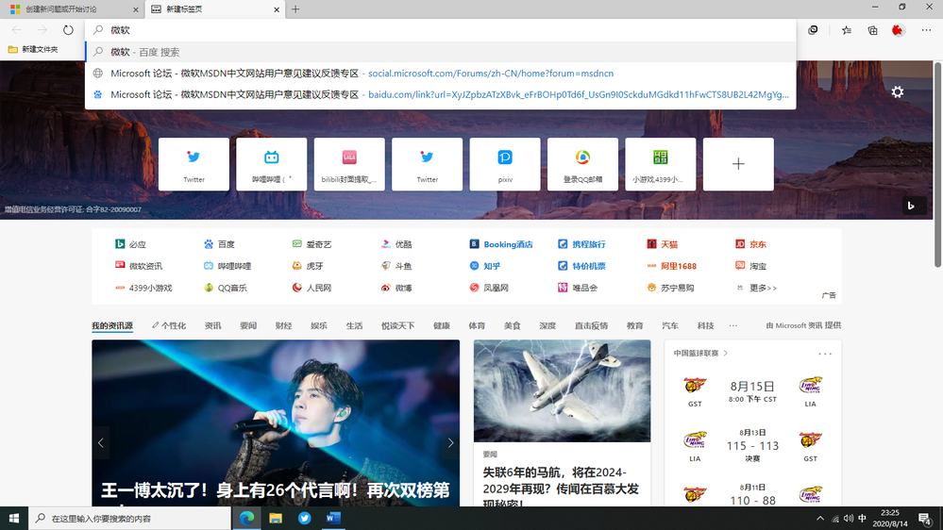Open input method indicator 中
Viewport: 943px width, 530px height.
863,518
